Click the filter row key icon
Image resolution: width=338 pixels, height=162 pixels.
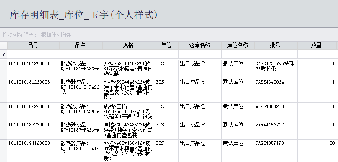[3, 54]
